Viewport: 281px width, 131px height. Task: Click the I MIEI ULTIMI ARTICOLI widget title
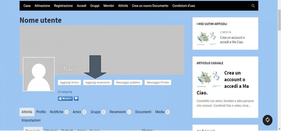pos(212,24)
